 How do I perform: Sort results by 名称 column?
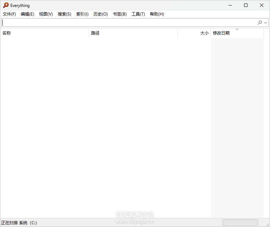tap(44, 33)
